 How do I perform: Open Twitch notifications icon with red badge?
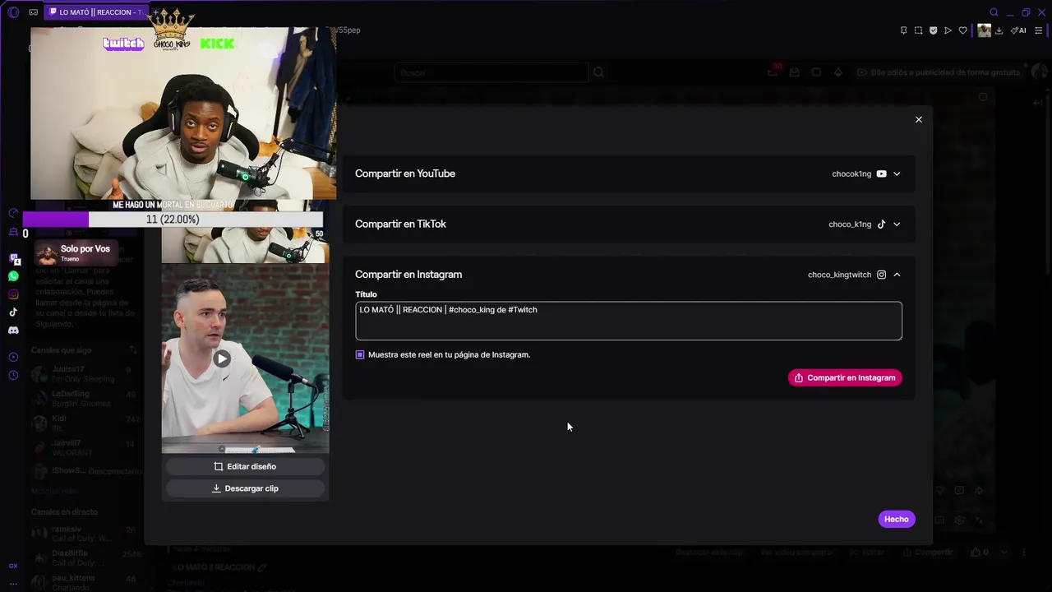773,72
